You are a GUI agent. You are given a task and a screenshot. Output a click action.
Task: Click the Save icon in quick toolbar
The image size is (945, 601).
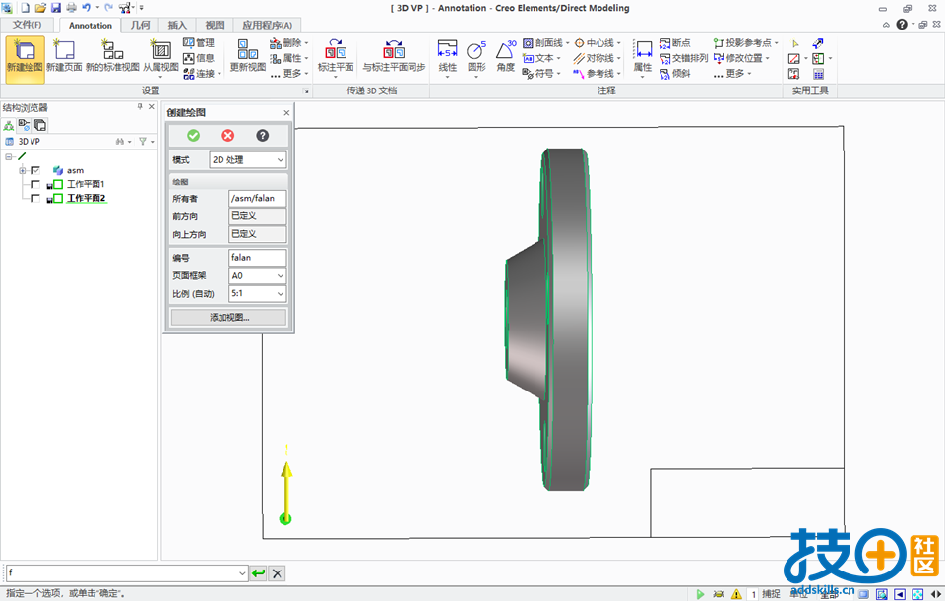click(56, 8)
